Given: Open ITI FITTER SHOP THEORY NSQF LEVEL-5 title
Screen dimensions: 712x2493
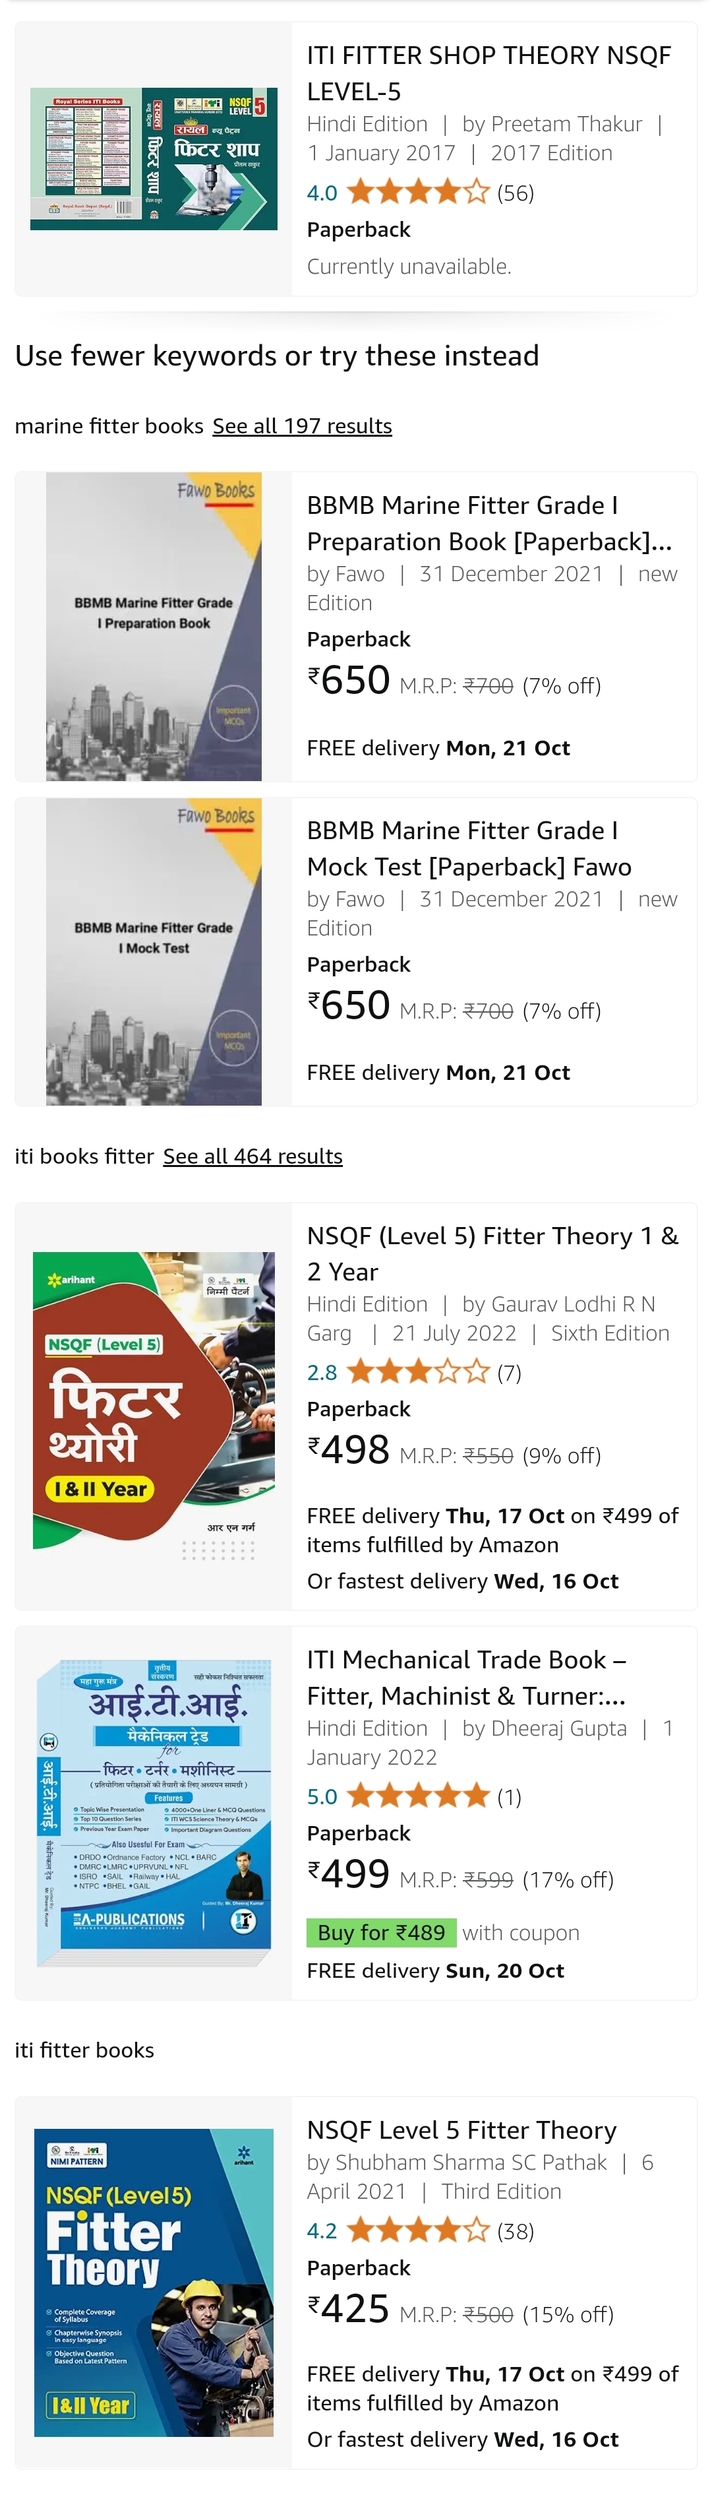Looking at the screenshot, I should click(489, 73).
